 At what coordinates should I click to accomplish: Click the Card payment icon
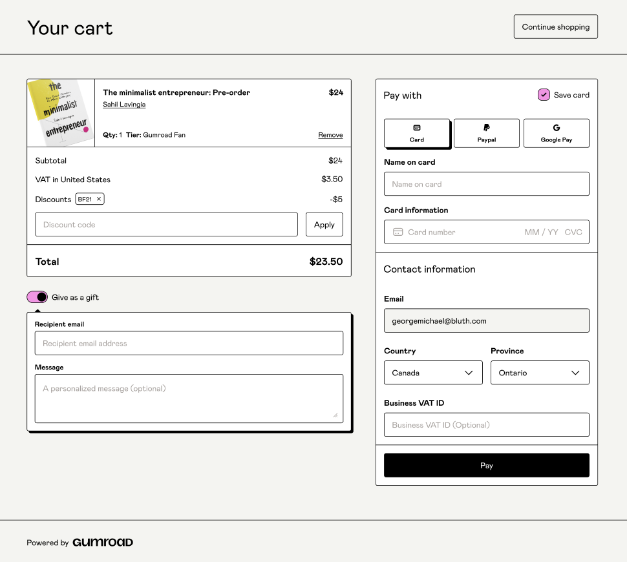[x=417, y=128]
